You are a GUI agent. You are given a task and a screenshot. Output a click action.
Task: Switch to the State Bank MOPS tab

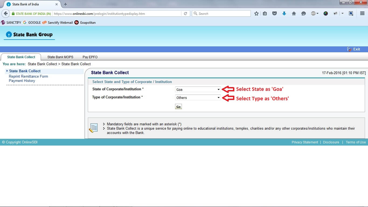click(60, 57)
